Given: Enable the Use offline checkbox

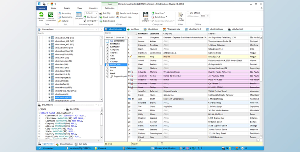Looking at the screenshot, I should [188, 13].
